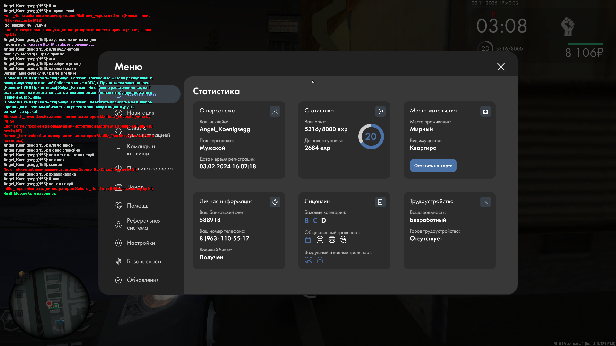This screenshot has width=616, height=346.
Task: Click the tools icon in Трудоустройство card
Action: [x=485, y=202]
